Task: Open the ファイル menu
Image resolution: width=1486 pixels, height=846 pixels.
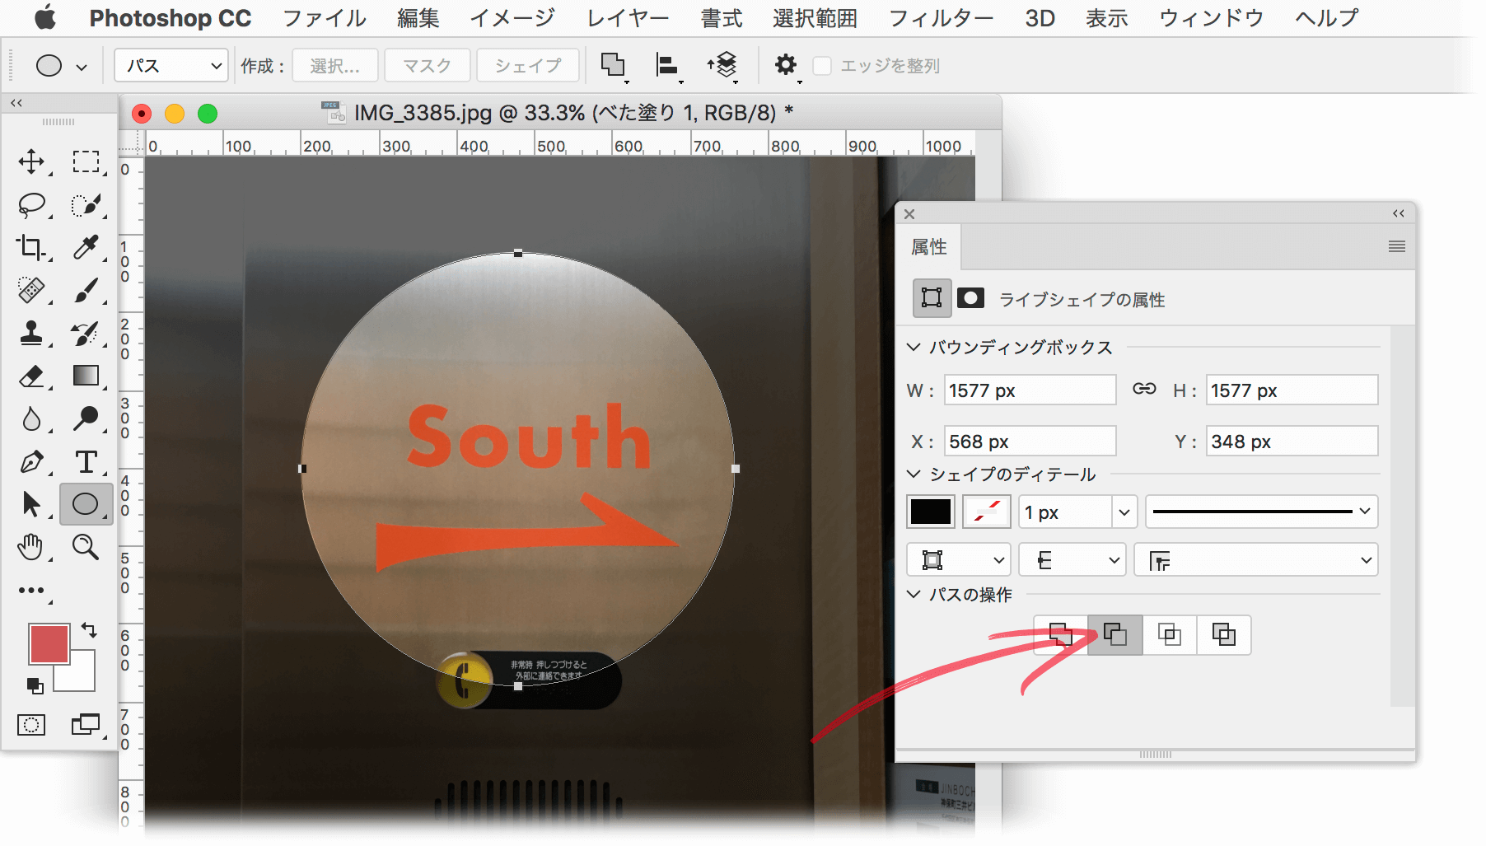Action: (x=325, y=17)
